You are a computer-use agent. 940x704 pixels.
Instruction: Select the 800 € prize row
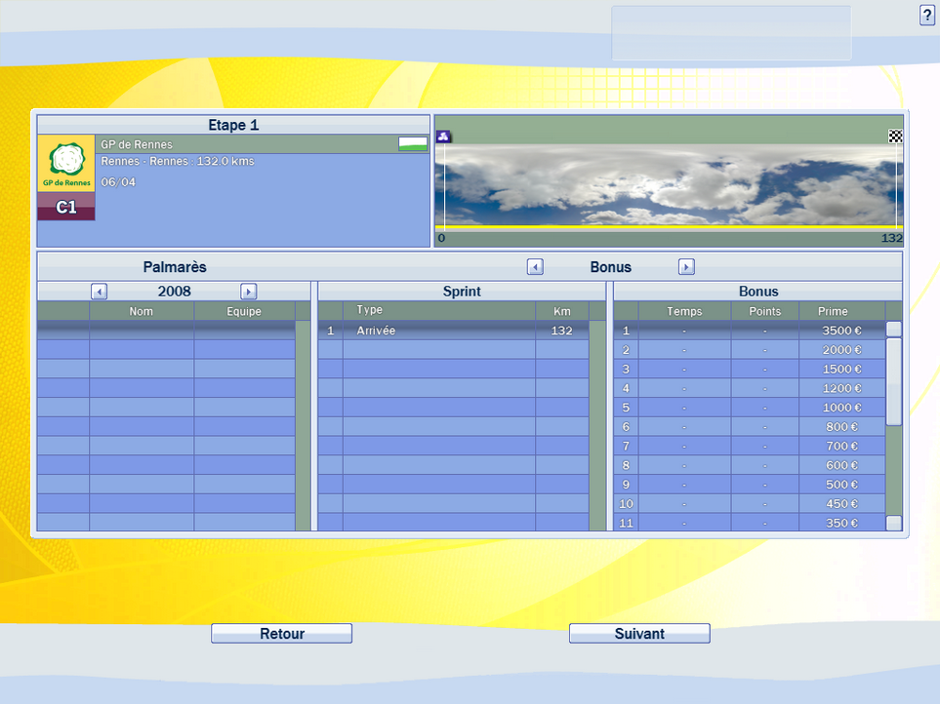pyautogui.click(x=750, y=427)
